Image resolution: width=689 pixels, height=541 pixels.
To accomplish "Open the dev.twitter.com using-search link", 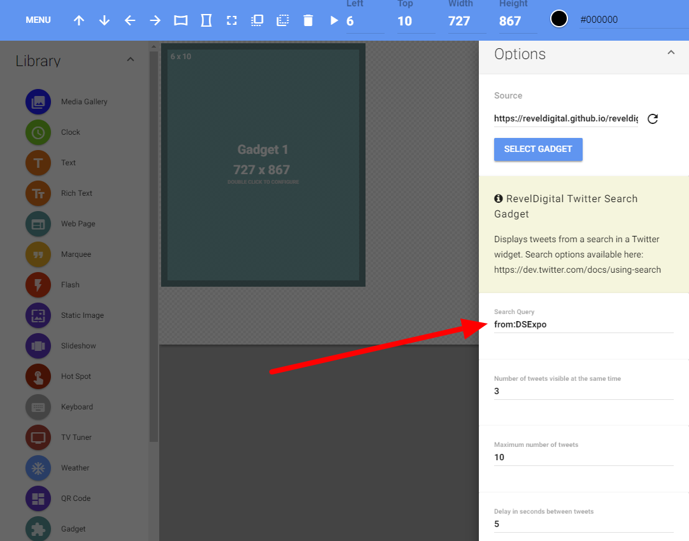I will coord(578,270).
